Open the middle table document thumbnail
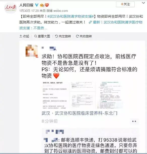The image size is (147, 154). coord(83,95)
